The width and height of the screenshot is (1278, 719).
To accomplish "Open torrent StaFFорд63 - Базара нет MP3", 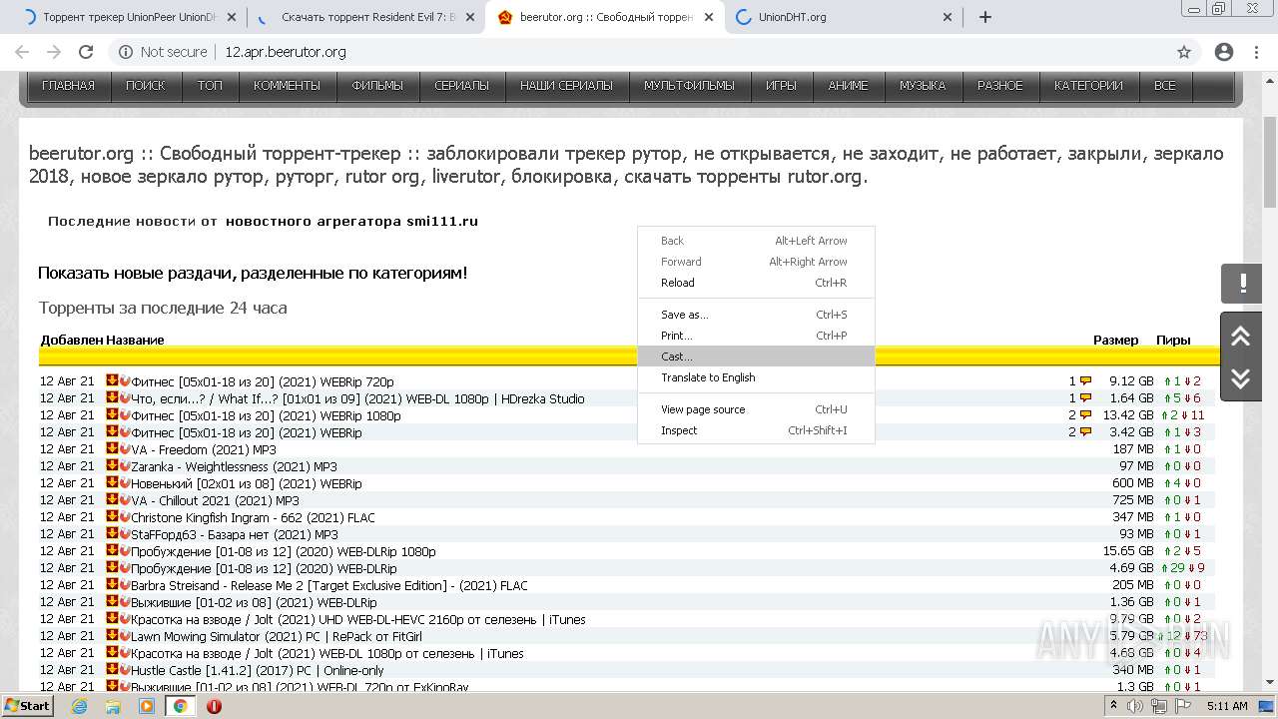I will 235,534.
